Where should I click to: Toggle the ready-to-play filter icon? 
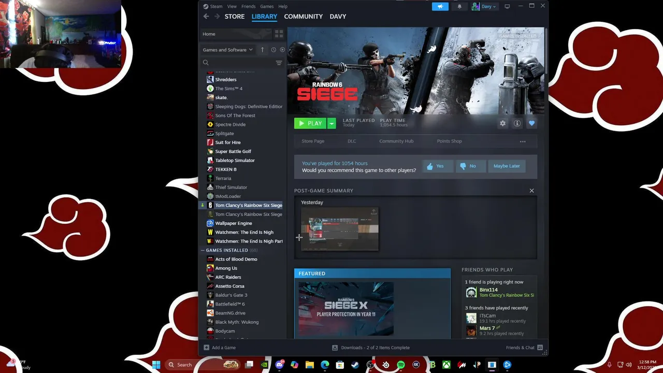point(282,50)
